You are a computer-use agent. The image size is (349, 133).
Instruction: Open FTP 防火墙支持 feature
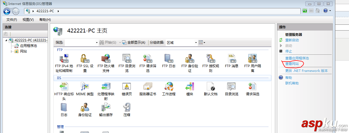tap(106, 63)
